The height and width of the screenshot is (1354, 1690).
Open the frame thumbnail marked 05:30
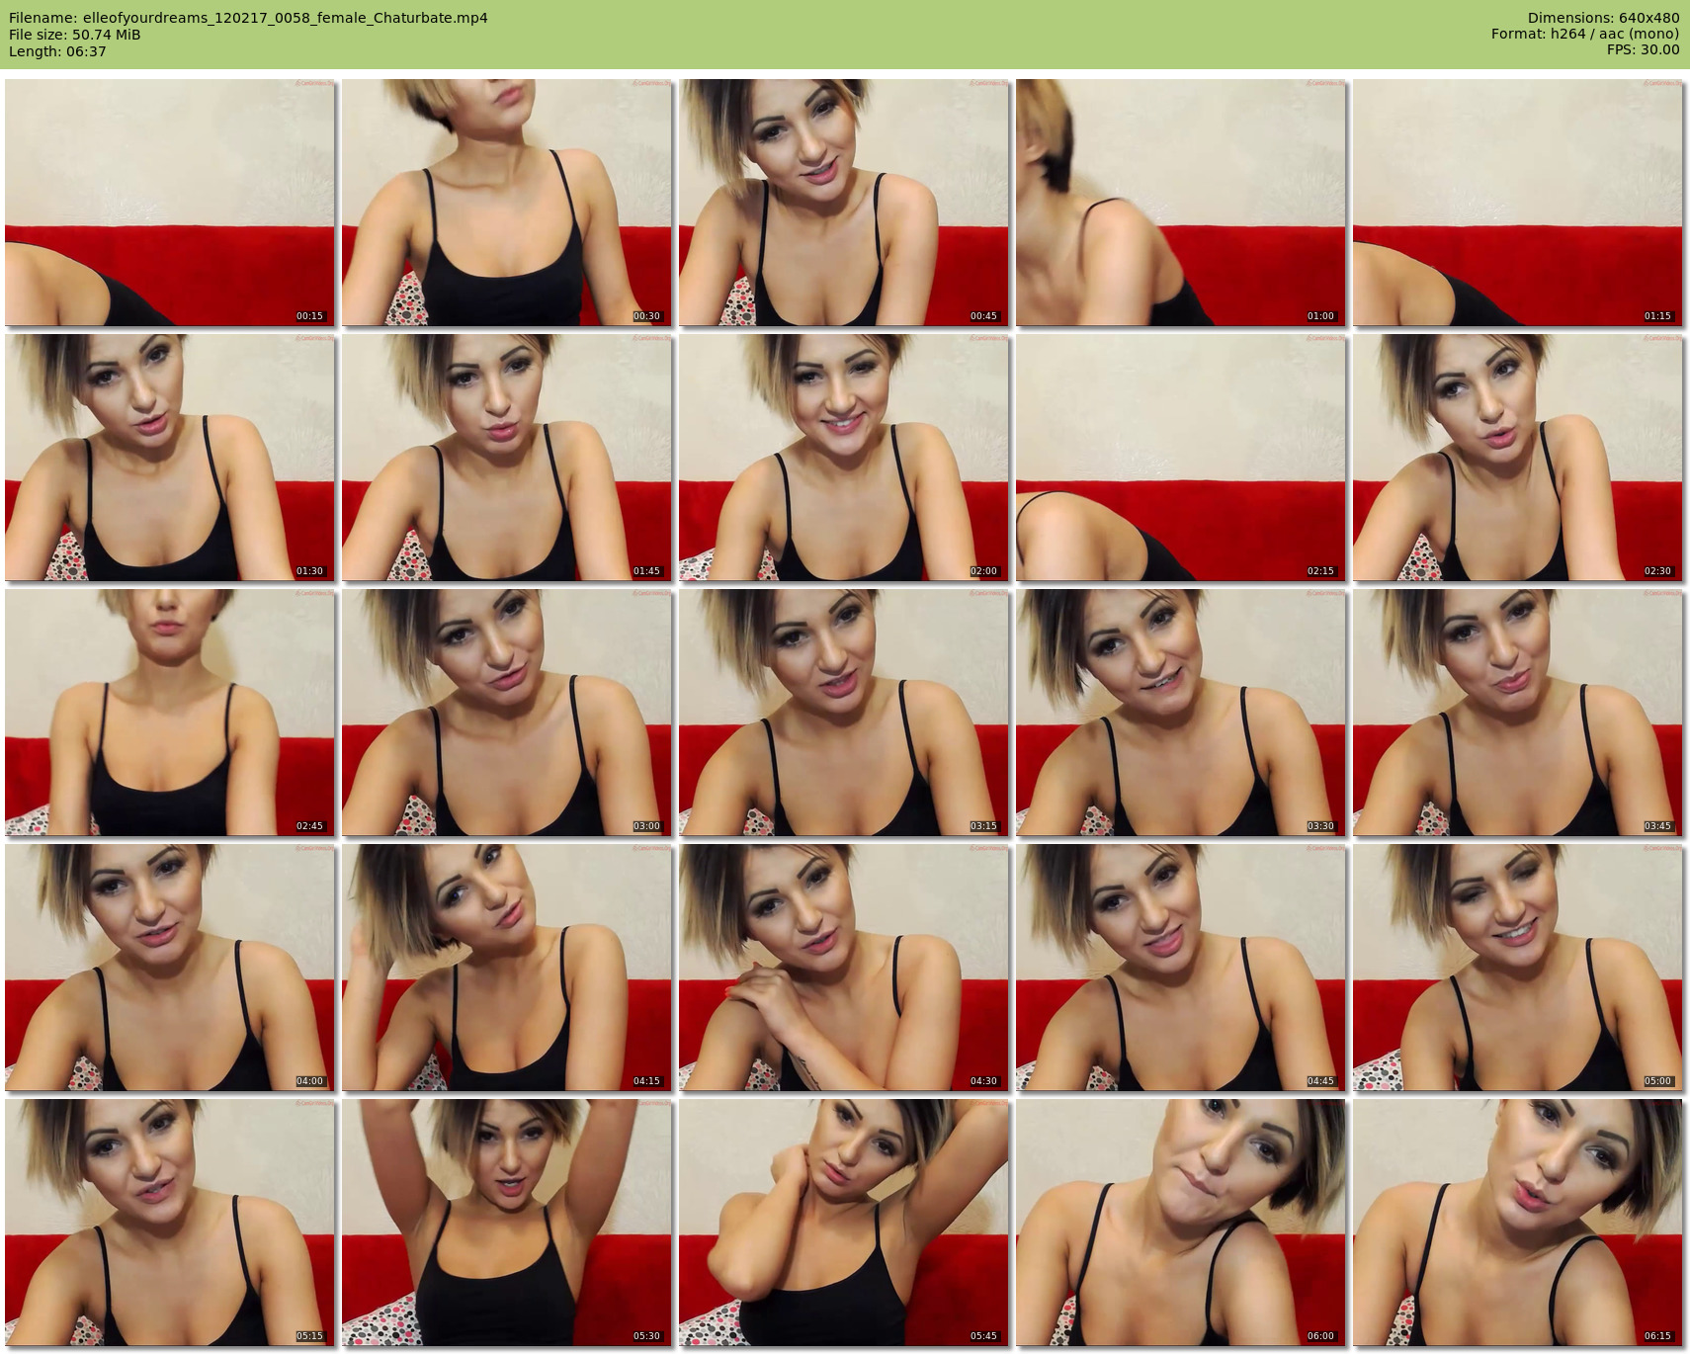point(507,1223)
